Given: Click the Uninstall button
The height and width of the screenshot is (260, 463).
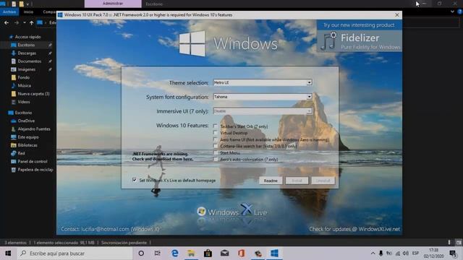Looking at the screenshot, I should click(x=323, y=181).
